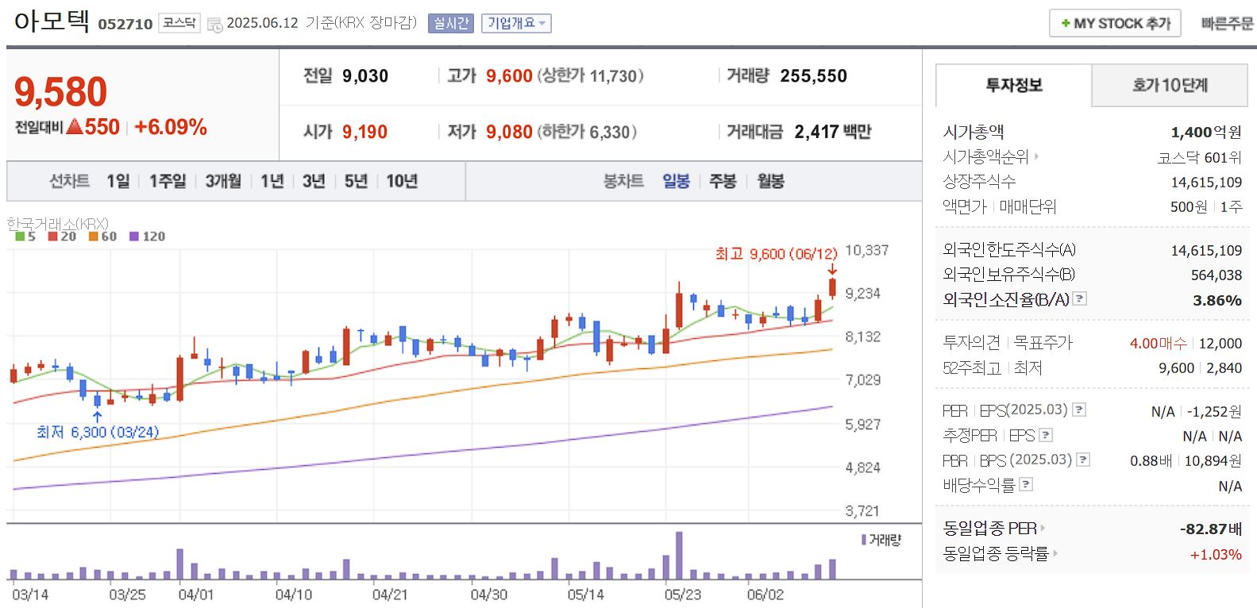Click the stock code 052710

[x=125, y=25]
